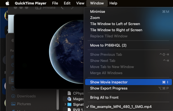Open the QuickTime Player menu
Image resolution: width=173 pixels, height=111 pixels.
tap(31, 3)
